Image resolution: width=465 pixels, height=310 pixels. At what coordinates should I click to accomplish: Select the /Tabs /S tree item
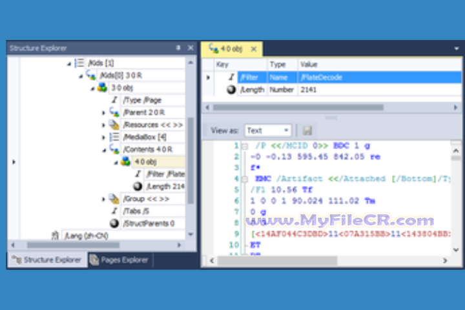click(x=136, y=211)
